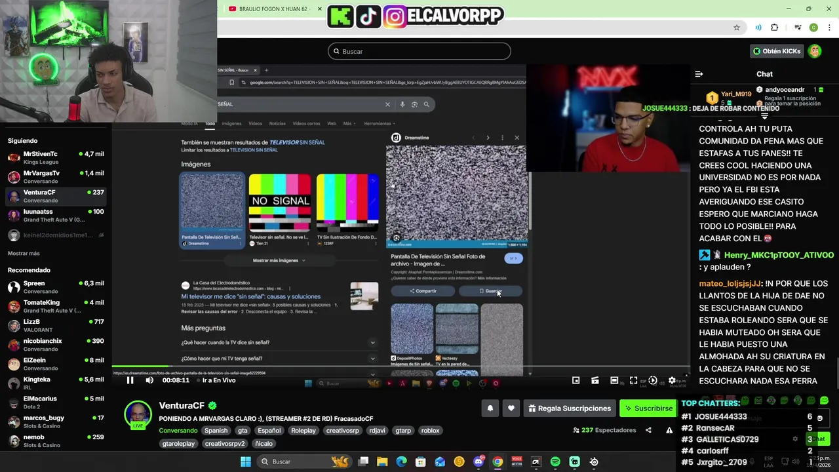
Task: Click NO SIGNAL color bars thumbnail
Action: [279, 203]
